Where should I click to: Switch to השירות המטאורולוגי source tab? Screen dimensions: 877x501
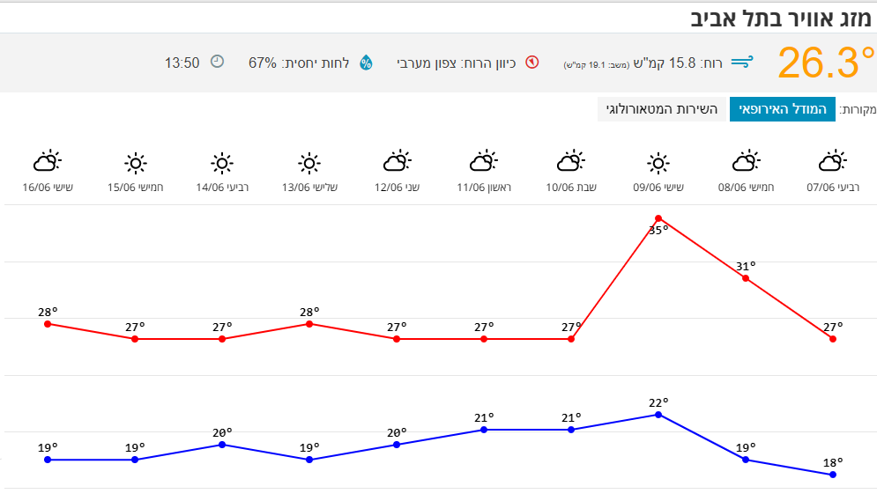661,109
